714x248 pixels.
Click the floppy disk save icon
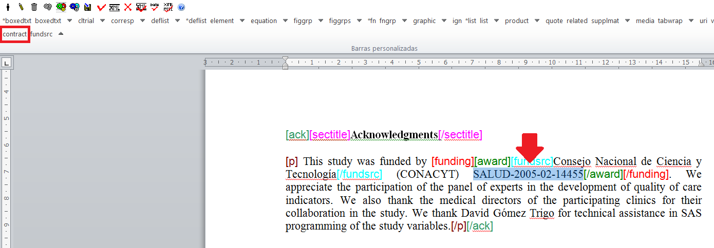click(x=88, y=7)
